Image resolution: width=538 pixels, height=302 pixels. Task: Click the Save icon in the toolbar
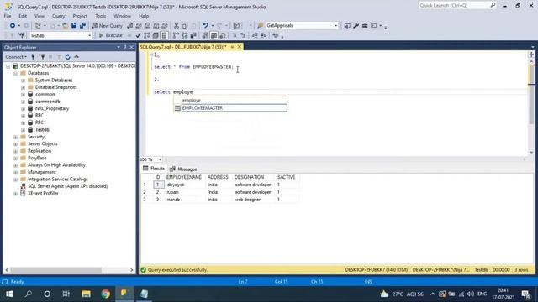74,26
